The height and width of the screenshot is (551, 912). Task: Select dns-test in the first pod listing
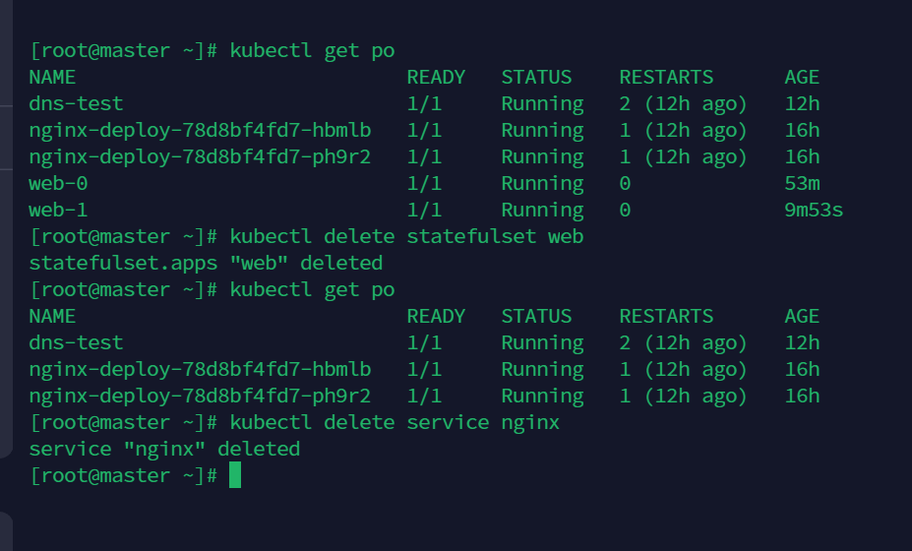[x=76, y=103]
